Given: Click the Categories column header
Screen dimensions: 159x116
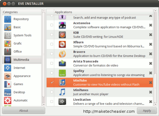Looking at the screenshot, I should tap(22, 12).
